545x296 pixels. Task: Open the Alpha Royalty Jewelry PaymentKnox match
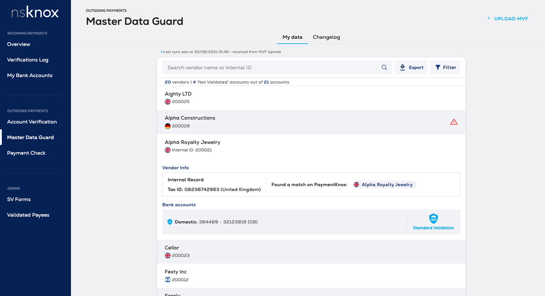pos(385,185)
